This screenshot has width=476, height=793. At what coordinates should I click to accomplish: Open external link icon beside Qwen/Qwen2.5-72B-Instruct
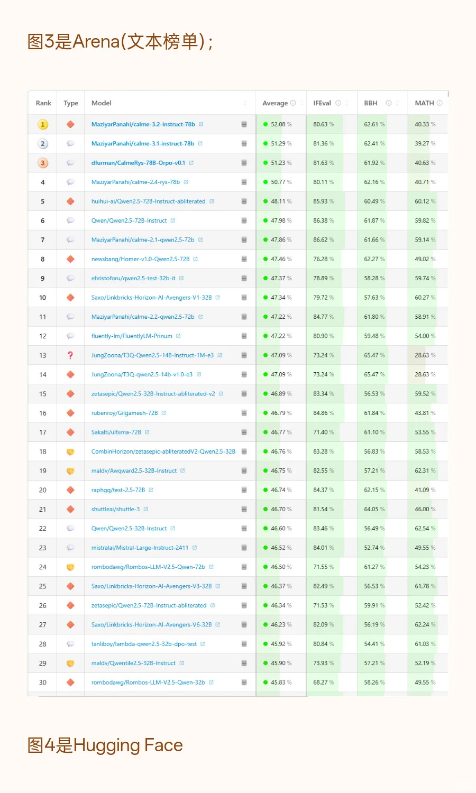pyautogui.click(x=172, y=220)
